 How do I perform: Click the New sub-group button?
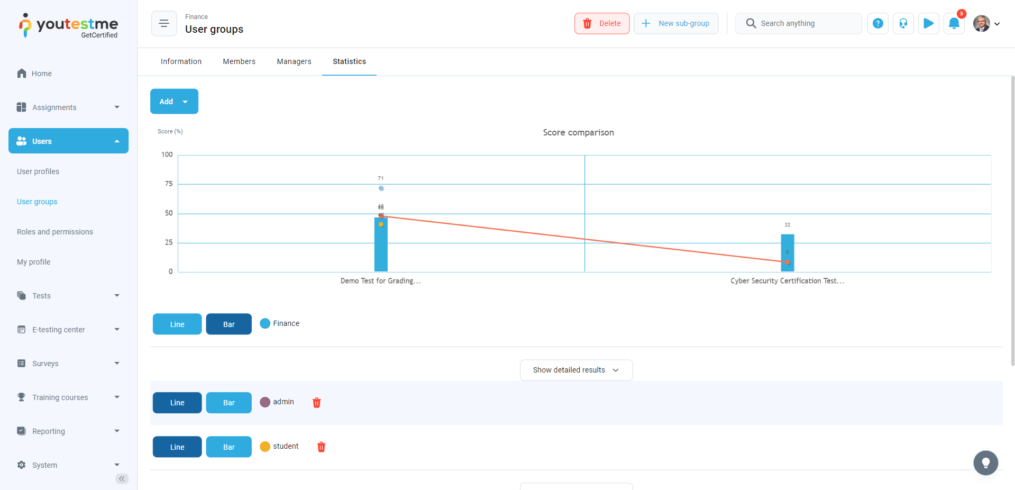pos(676,23)
